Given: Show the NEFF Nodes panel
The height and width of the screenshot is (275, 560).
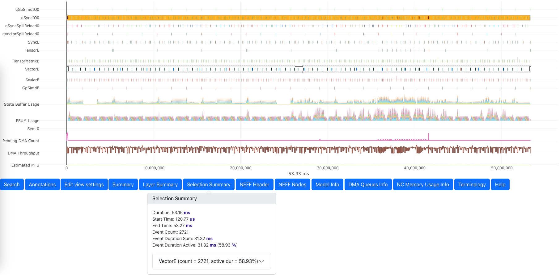Looking at the screenshot, I should coord(292,184).
